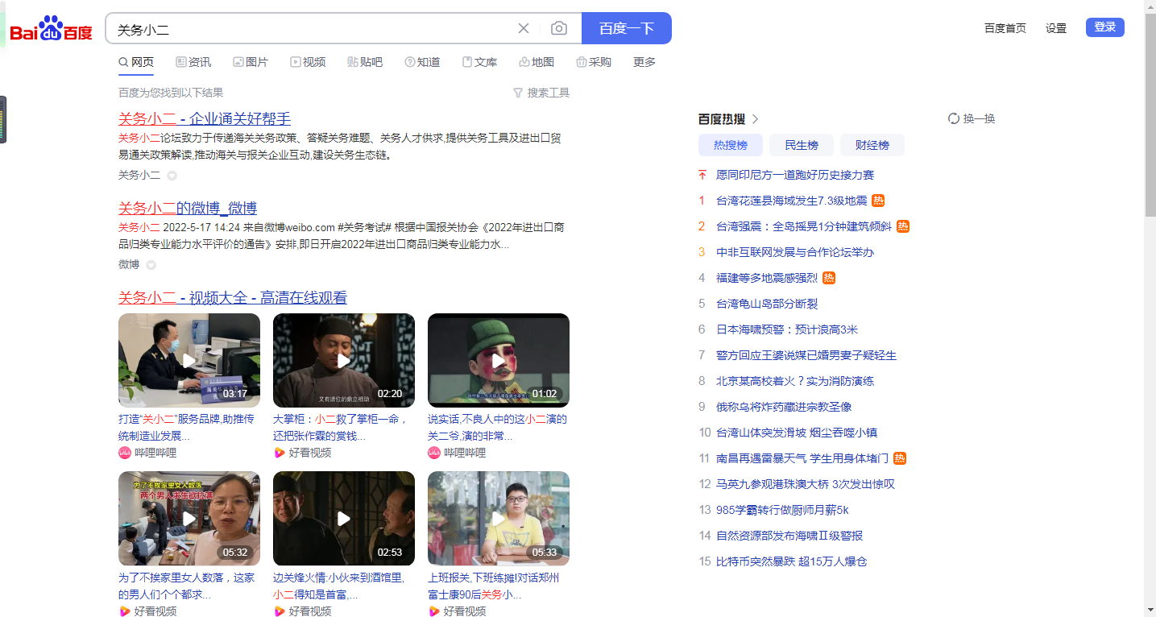Open the 05:33 yellow shirt boy video thumbnail
This screenshot has height=617, width=1156.
point(499,519)
